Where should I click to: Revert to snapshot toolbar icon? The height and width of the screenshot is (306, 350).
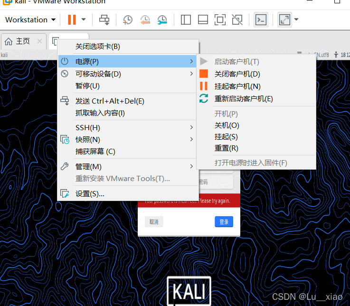coord(145,19)
